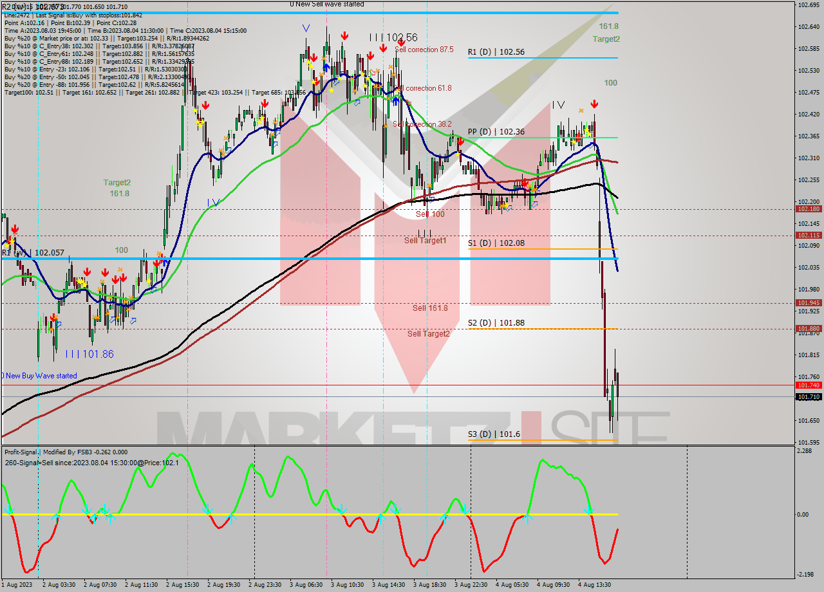Viewport: 824px width, 592px height.
Task: Select the PP (D) | 102.36 pivot label
Action: click(496, 131)
